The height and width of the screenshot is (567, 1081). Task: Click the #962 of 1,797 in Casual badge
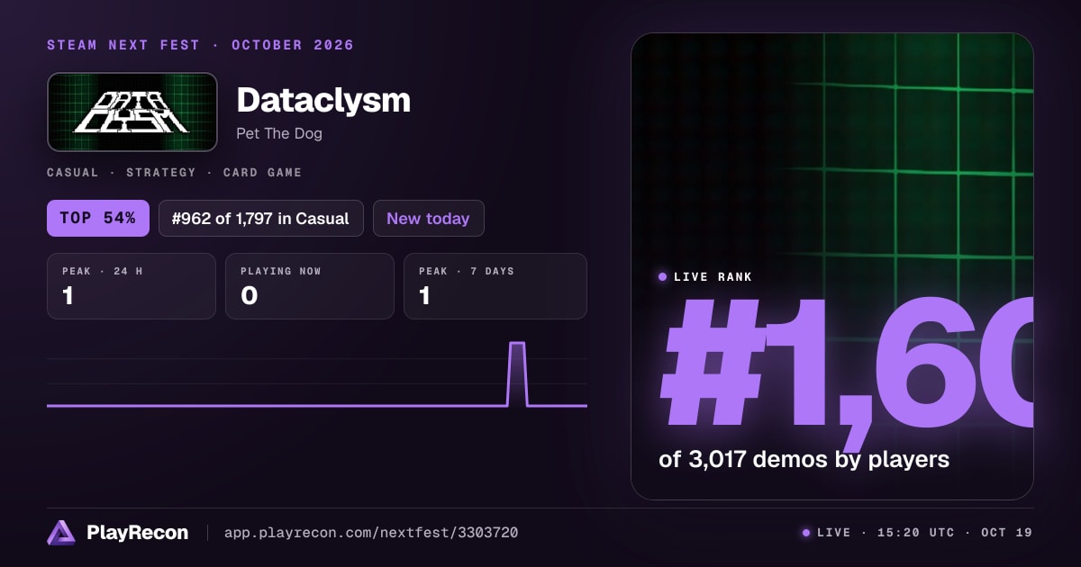pyautogui.click(x=261, y=219)
